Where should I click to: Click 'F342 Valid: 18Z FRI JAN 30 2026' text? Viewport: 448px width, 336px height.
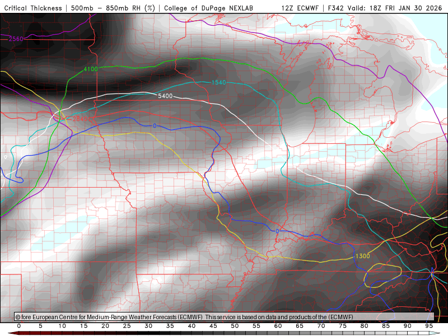coord(385,8)
